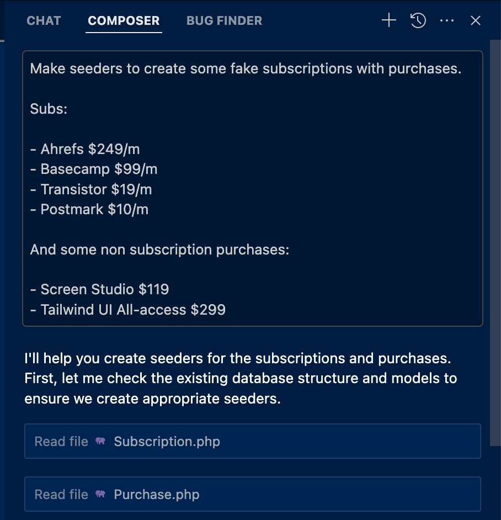Close the composer panel with X

pos(475,21)
